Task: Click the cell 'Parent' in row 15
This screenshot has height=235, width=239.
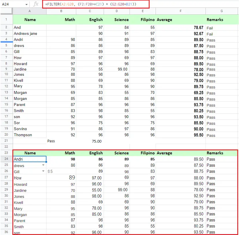Action: coord(29,105)
